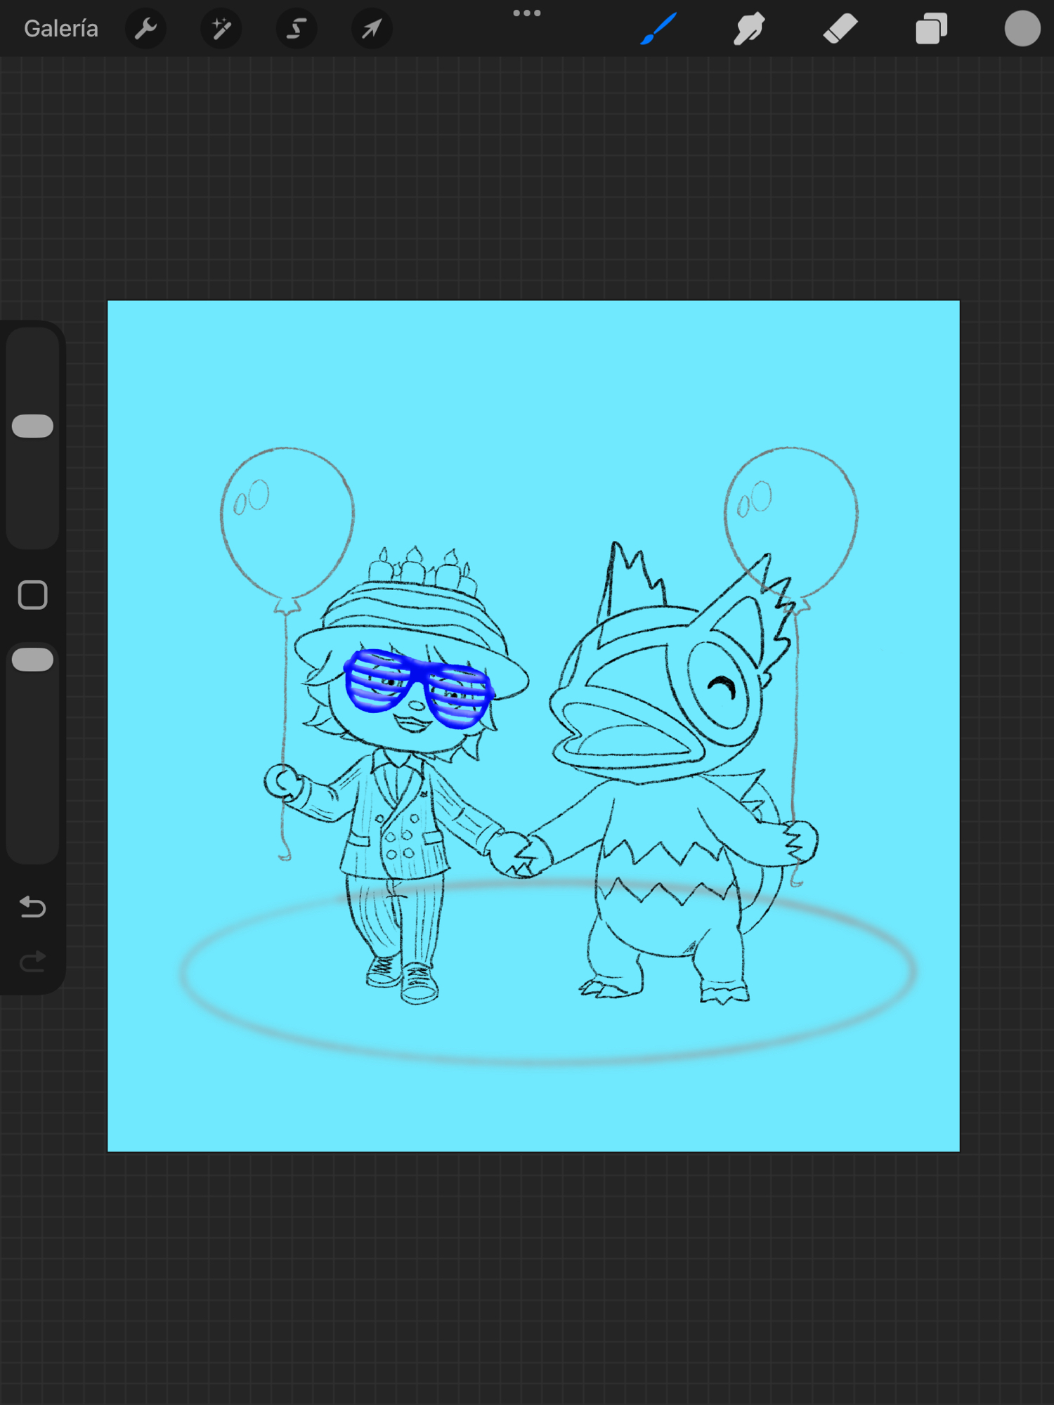Select the Smudge tool
Image resolution: width=1054 pixels, height=1405 pixels.
749,29
